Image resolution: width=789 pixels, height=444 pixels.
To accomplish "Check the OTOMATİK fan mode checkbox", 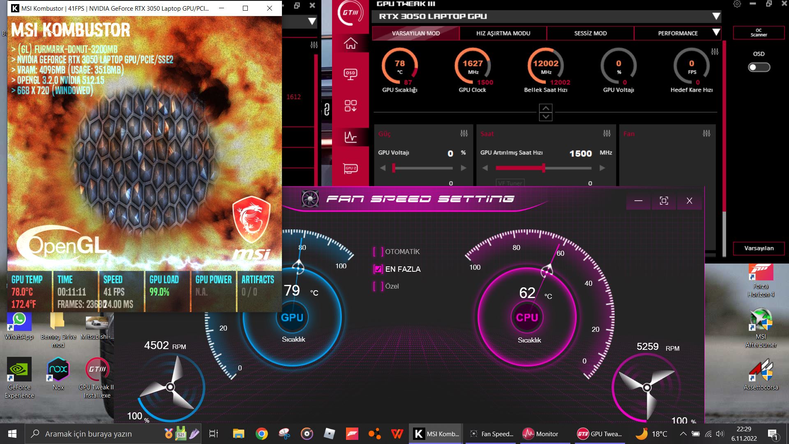I will (378, 252).
